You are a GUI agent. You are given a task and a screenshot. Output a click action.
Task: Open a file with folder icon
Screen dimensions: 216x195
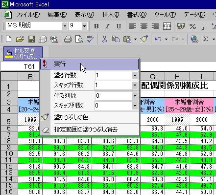click(x=20, y=39)
